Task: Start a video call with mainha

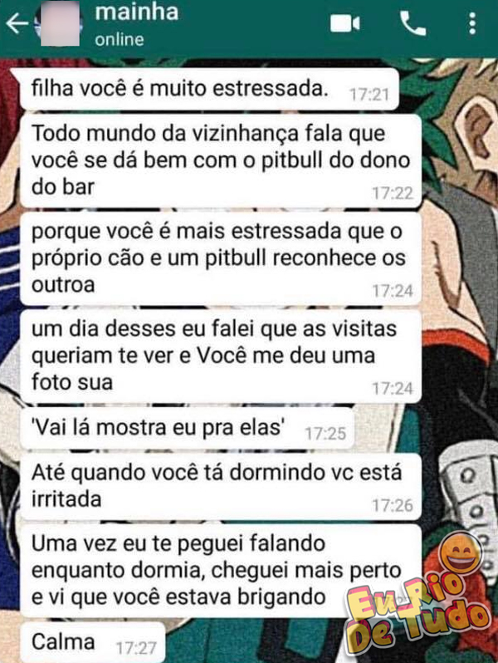Action: pyautogui.click(x=344, y=23)
